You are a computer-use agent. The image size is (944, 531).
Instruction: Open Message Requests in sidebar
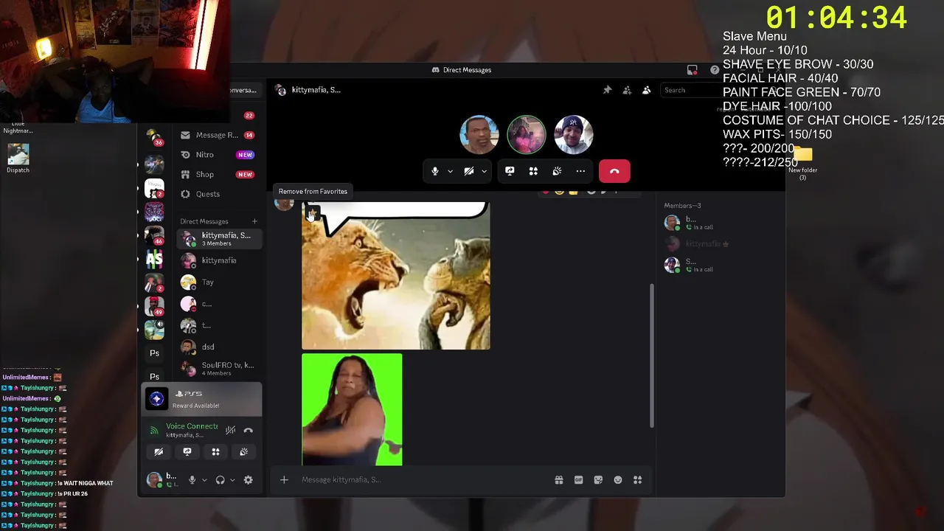(218, 135)
